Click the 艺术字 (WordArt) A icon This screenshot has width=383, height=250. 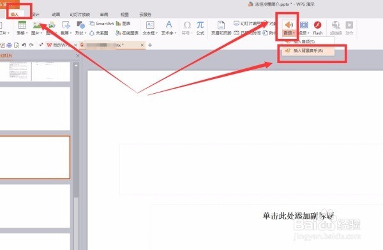[169, 25]
